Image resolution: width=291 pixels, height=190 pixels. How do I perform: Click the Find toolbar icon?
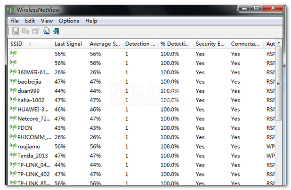point(46,31)
